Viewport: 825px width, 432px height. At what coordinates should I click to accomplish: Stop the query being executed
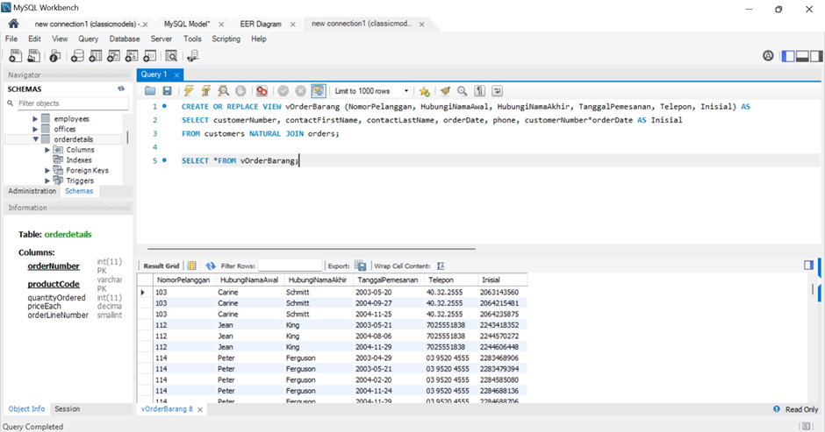point(240,91)
